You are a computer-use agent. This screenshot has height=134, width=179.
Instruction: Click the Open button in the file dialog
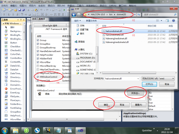(149, 84)
